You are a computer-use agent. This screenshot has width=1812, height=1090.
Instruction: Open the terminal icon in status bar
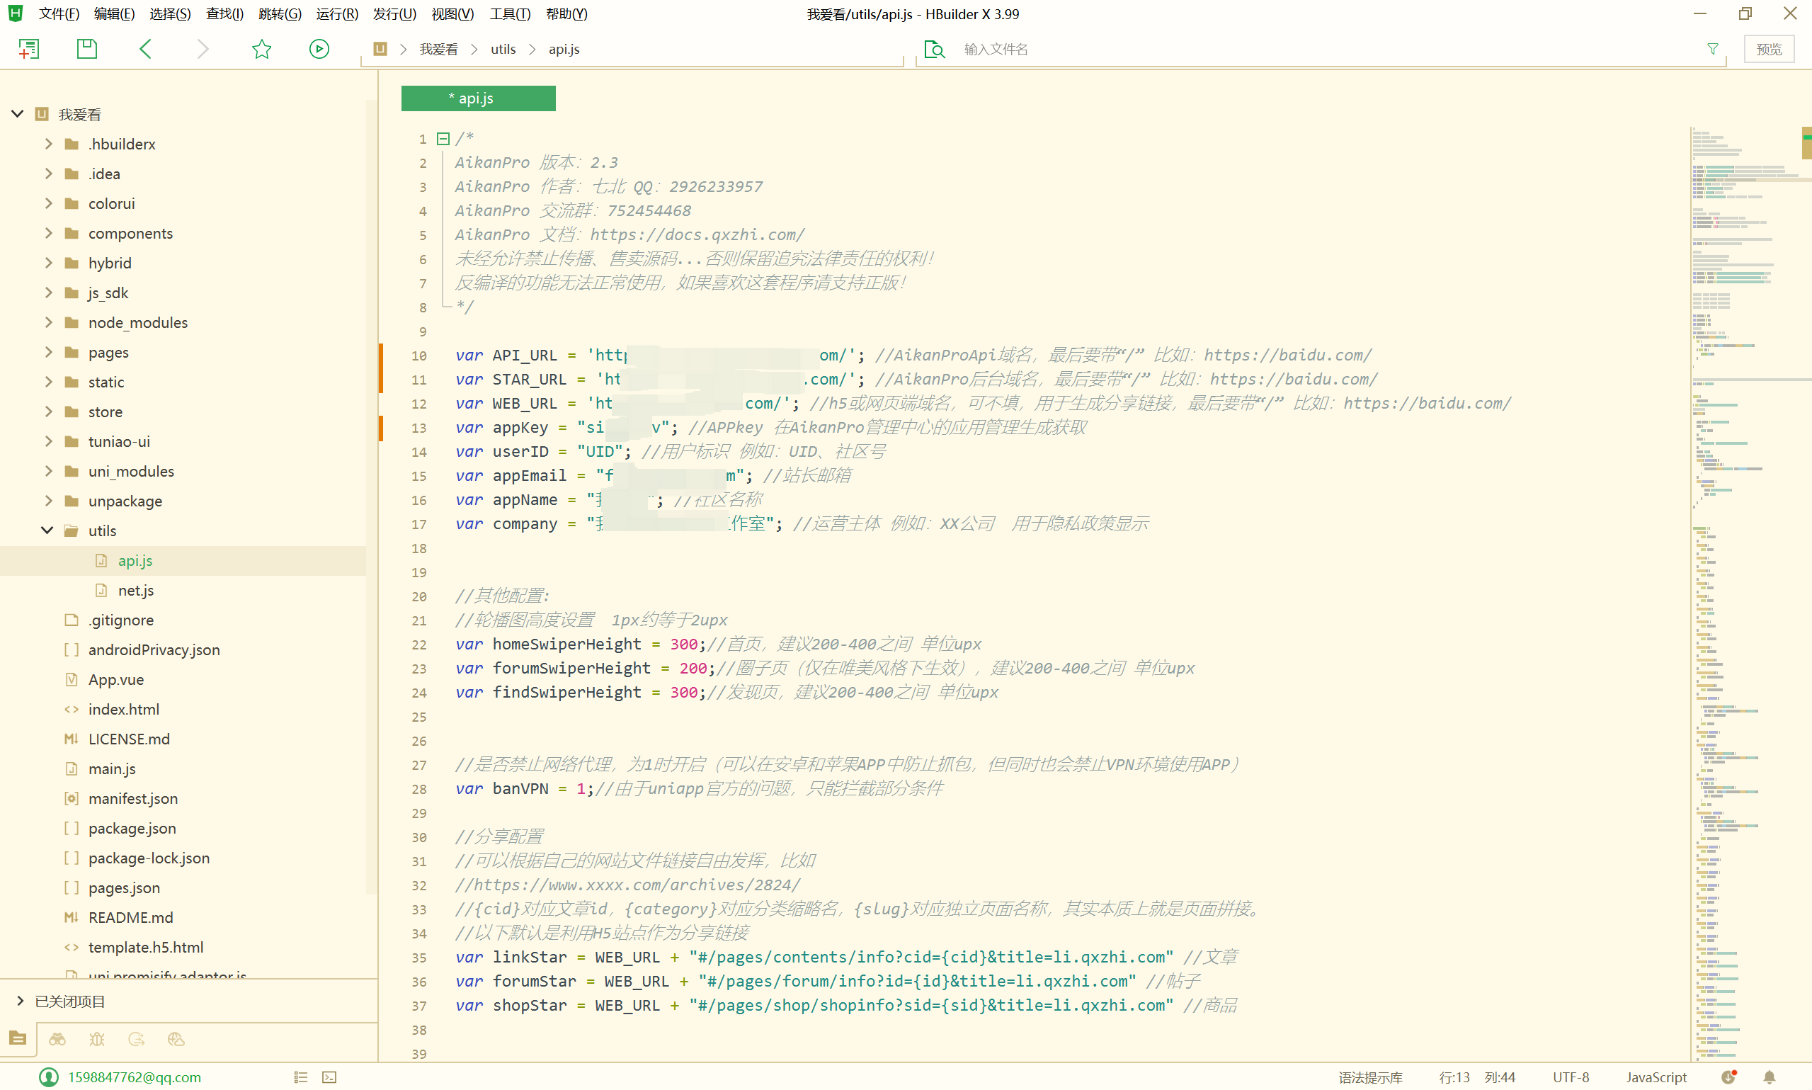[330, 1077]
